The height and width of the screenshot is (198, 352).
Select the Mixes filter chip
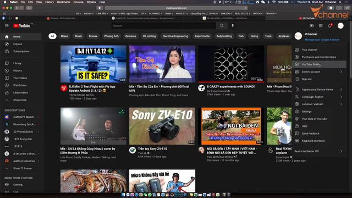(x=64, y=36)
